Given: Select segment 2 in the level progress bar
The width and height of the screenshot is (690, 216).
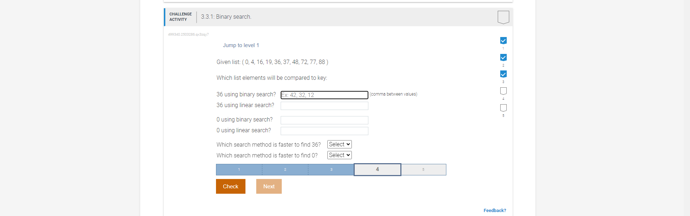Looking at the screenshot, I should click(x=285, y=169).
